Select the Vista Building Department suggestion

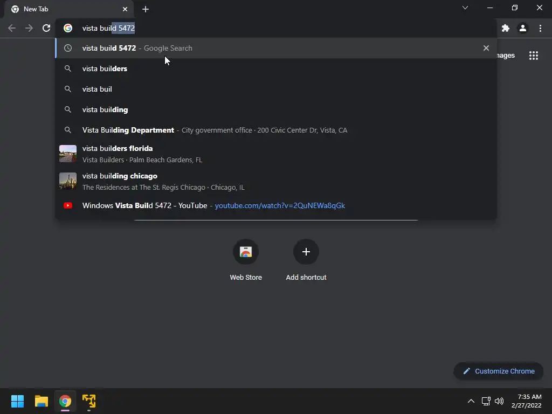[x=276, y=130]
